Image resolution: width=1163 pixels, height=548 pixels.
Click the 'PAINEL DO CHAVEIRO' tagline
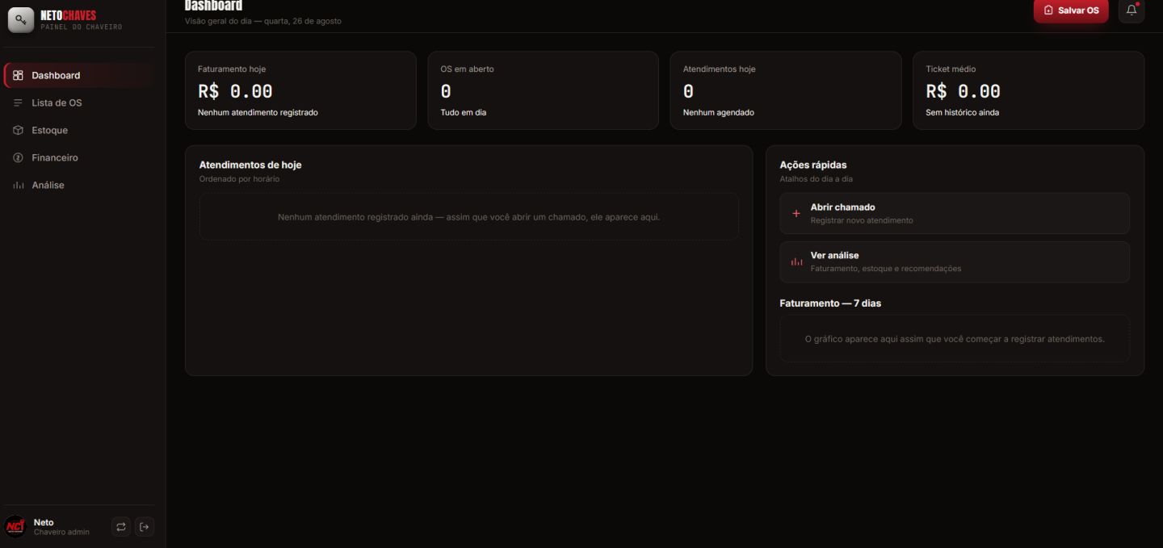[x=81, y=27]
